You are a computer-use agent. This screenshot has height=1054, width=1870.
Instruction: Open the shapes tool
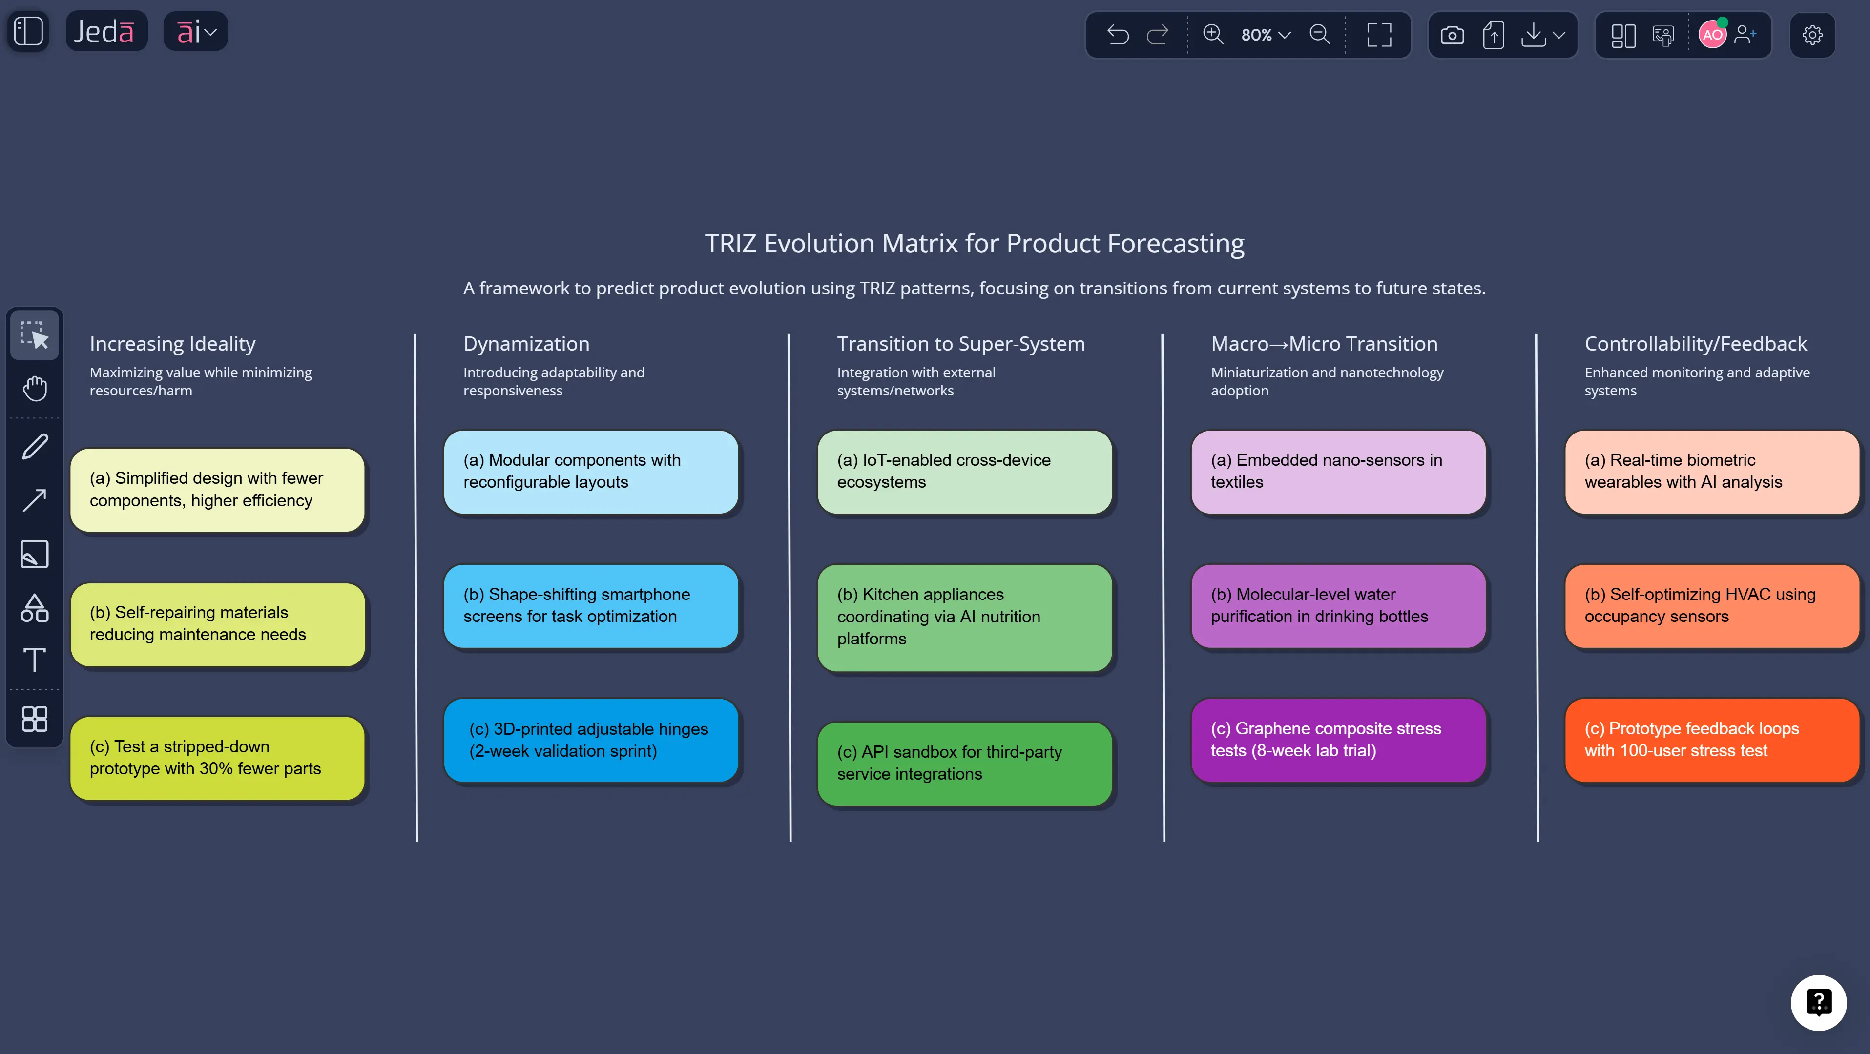point(34,608)
